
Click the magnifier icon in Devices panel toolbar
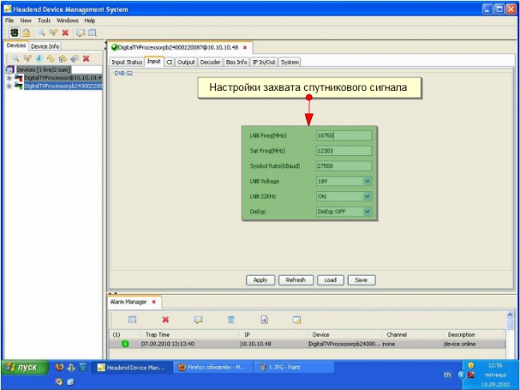pos(15,58)
